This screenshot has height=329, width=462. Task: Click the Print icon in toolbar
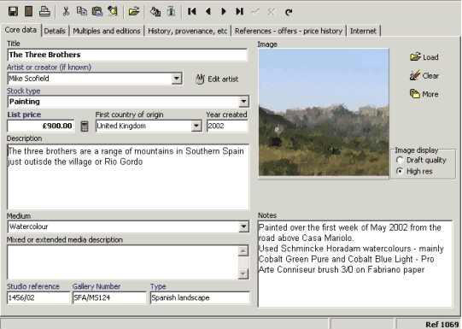pyautogui.click(x=44, y=11)
